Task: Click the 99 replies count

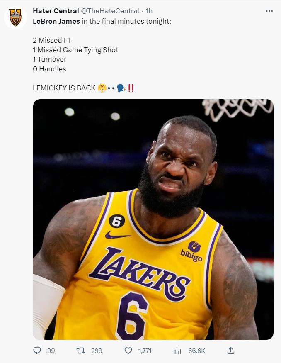Action: (x=51, y=351)
